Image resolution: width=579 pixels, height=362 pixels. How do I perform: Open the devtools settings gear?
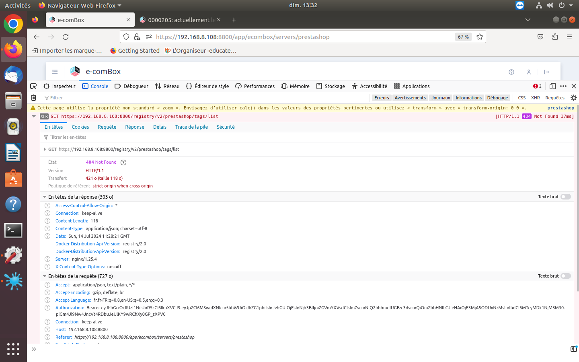click(x=574, y=98)
